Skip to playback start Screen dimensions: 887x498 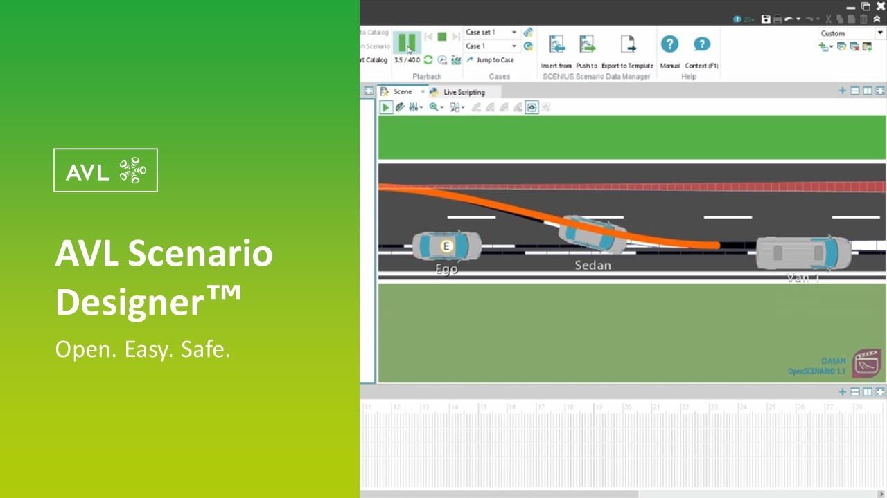[x=428, y=37]
